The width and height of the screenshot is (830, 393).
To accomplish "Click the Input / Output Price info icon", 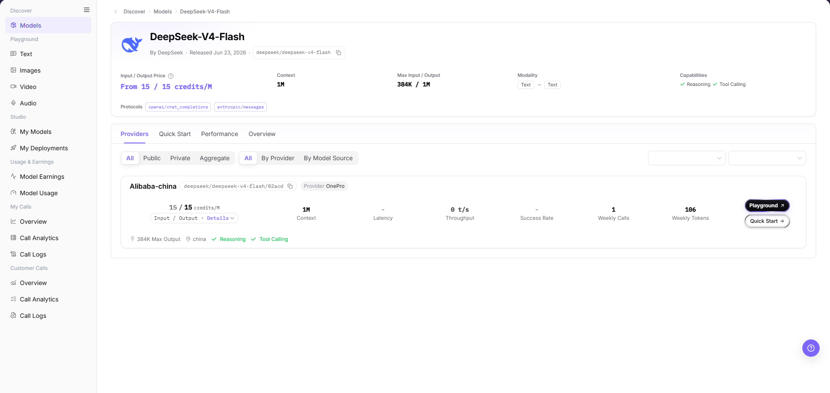I will coord(171,76).
